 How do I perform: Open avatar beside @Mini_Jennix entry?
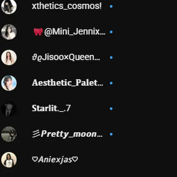pyautogui.click(x=9, y=32)
